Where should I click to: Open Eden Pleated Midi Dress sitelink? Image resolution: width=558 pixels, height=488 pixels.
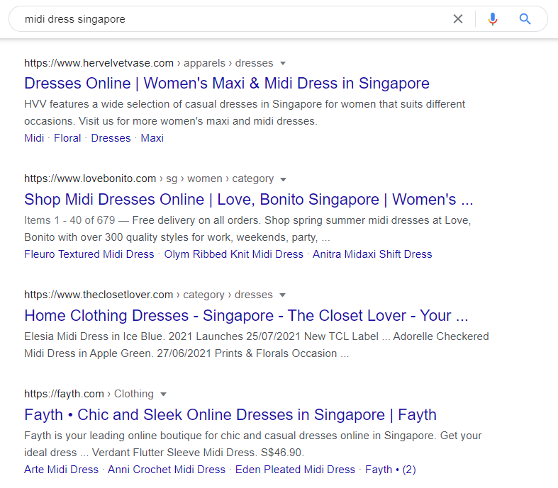click(x=295, y=470)
